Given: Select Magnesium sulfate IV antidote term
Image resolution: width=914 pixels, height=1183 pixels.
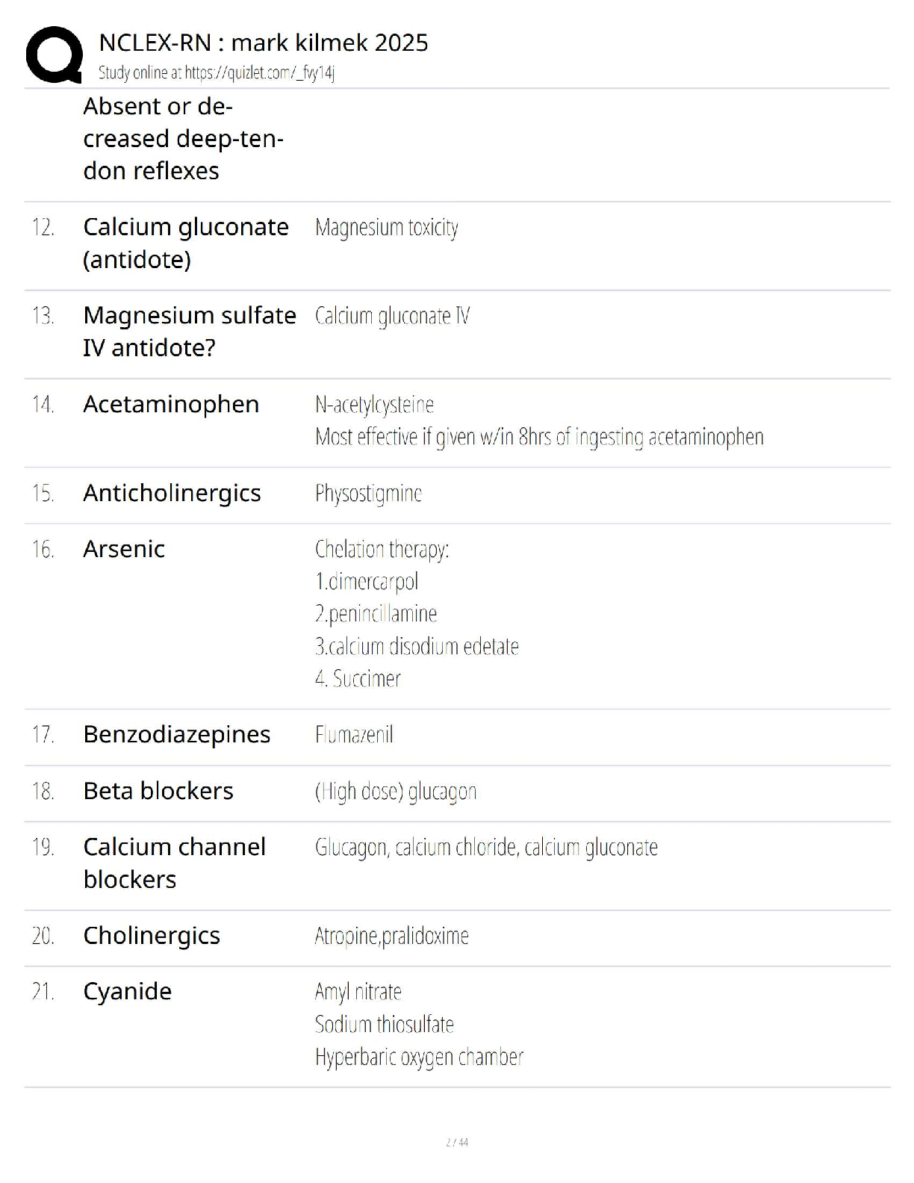Looking at the screenshot, I should coord(189,332).
